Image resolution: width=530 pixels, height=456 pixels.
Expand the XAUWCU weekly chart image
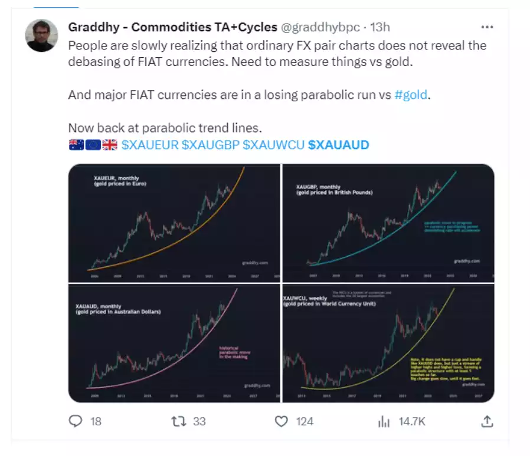tap(388, 343)
